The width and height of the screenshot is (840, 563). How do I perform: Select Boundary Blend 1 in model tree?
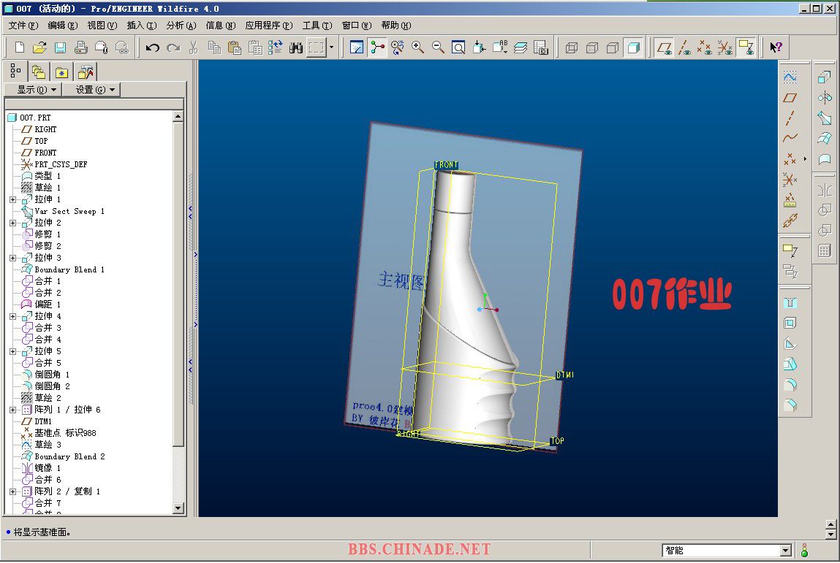(69, 269)
